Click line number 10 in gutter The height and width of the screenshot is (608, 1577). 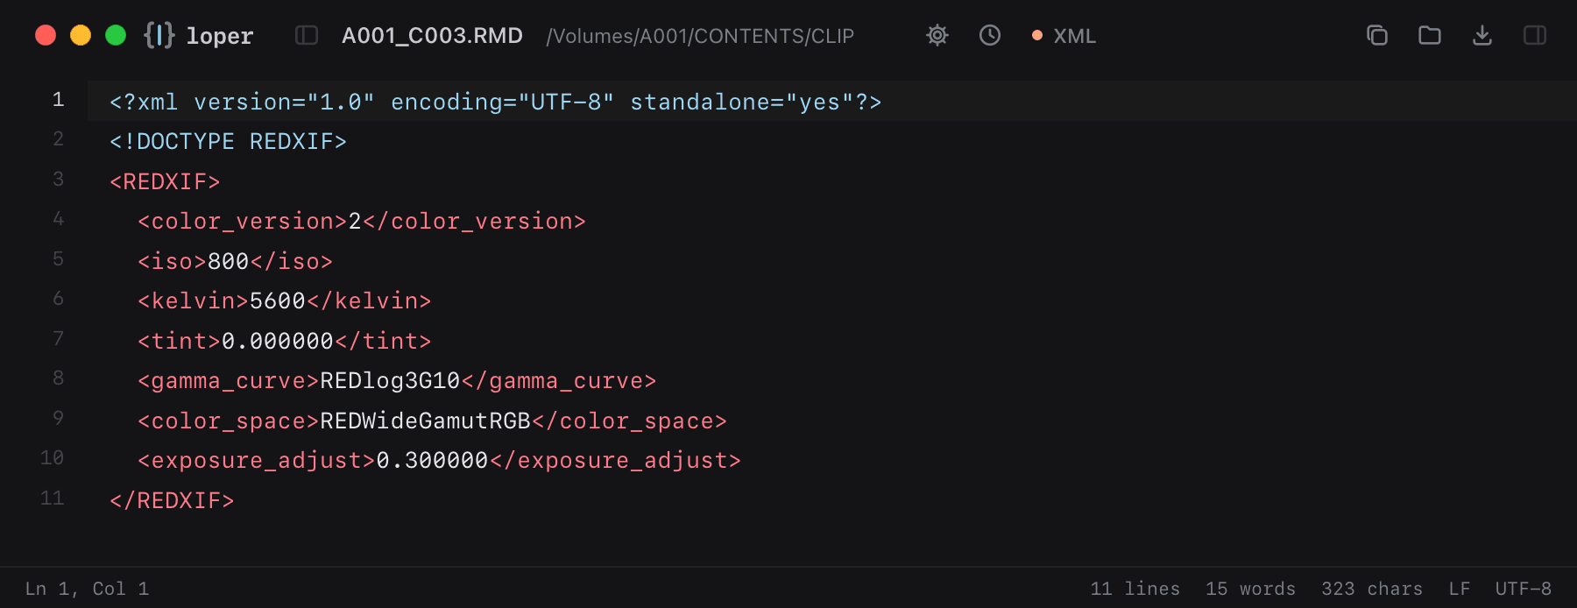point(53,458)
